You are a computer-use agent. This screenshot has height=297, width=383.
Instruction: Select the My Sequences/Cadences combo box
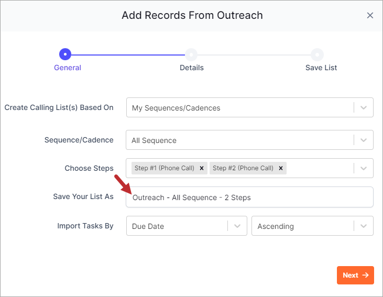249,107
